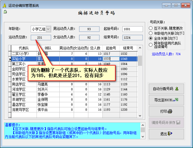Export the list with 导出至EXCEL button
The width and height of the screenshot is (193, 148).
tap(166, 100)
